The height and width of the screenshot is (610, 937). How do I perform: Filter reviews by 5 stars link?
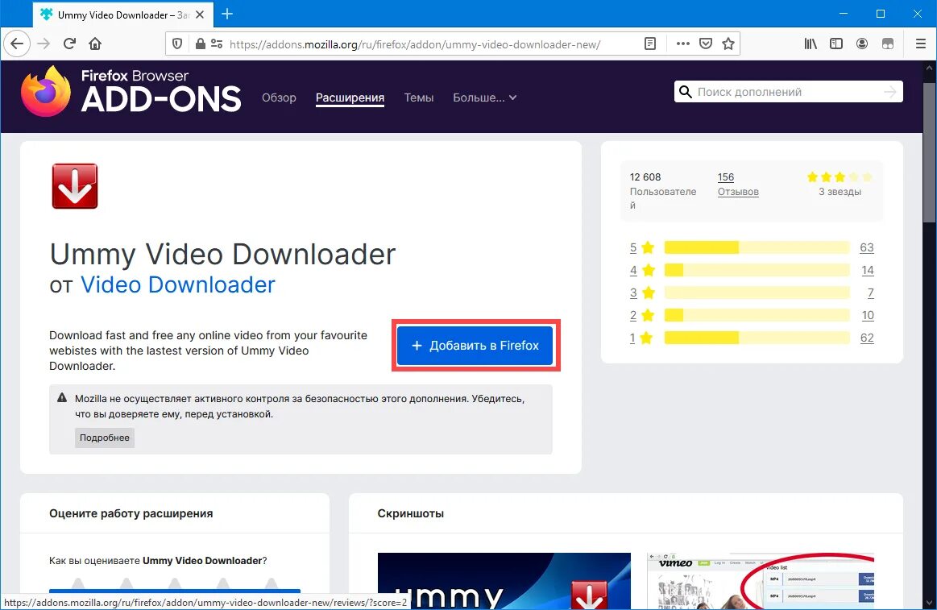point(642,247)
